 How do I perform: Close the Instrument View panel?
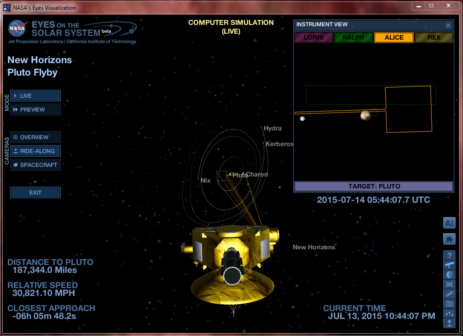(448, 25)
